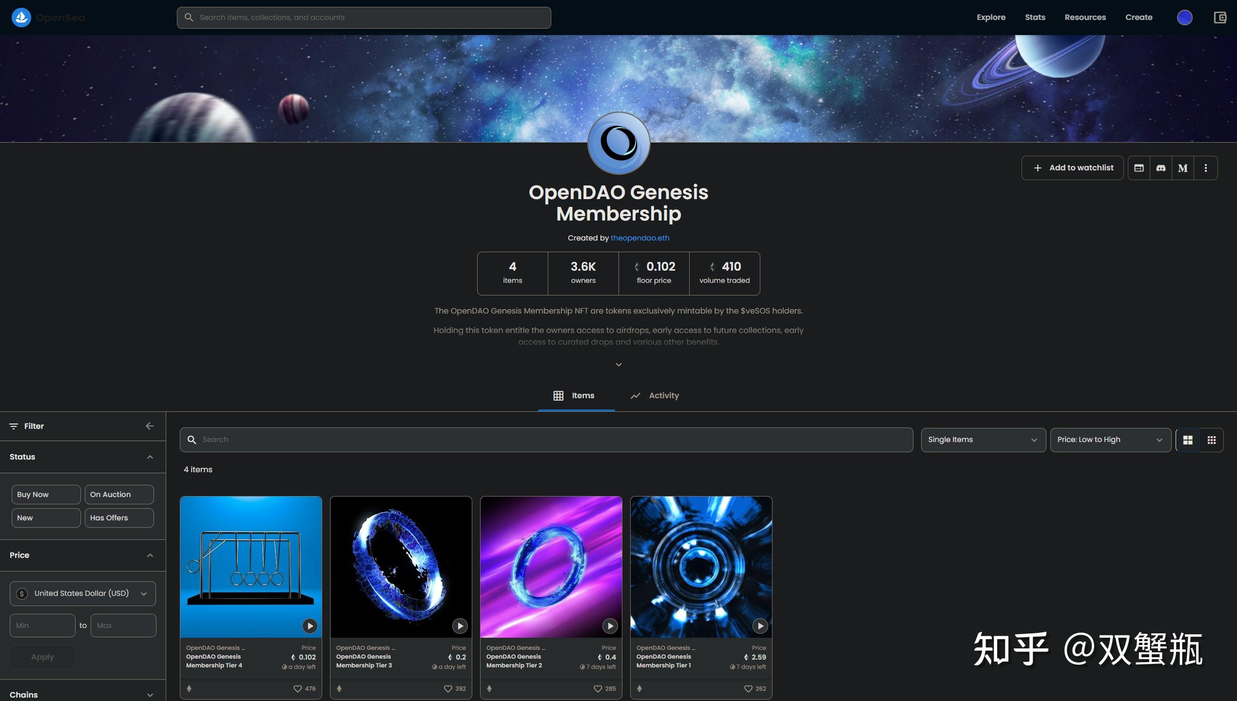Play Membership Tier 3 video
Image resolution: width=1237 pixels, height=701 pixels.
pyautogui.click(x=460, y=626)
